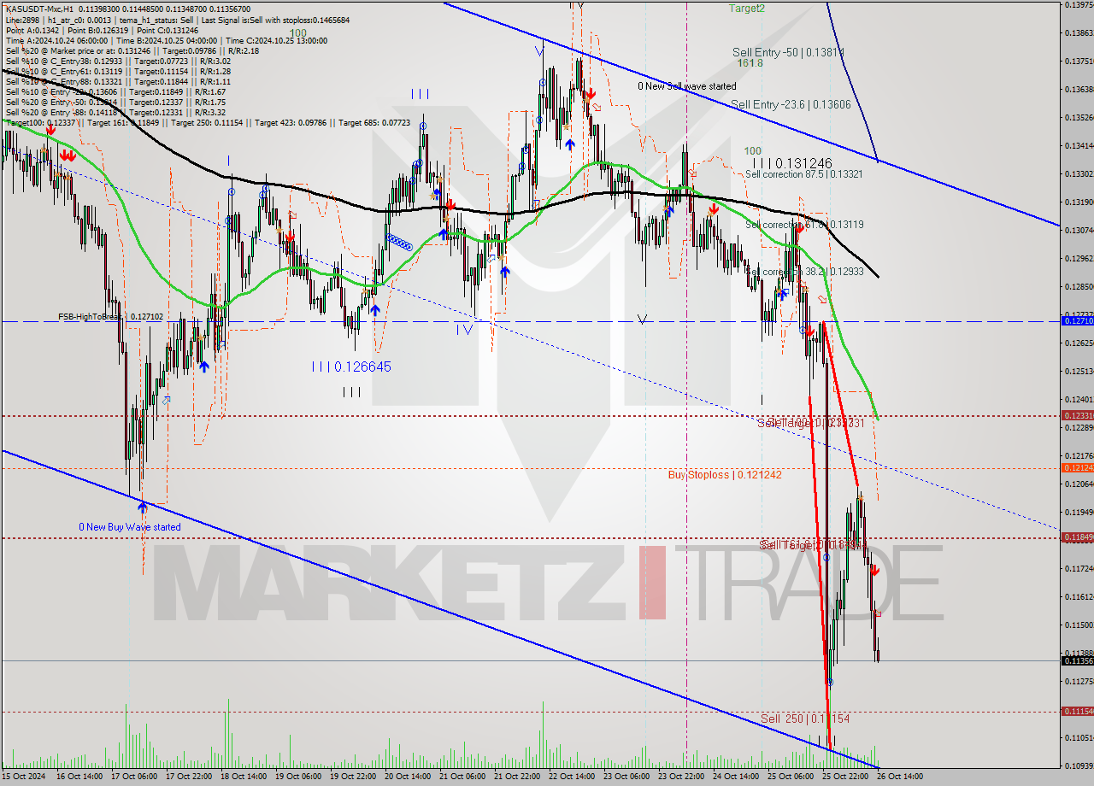Click the 0.13190 price axis value
1094x786 pixels.
click(x=1079, y=202)
